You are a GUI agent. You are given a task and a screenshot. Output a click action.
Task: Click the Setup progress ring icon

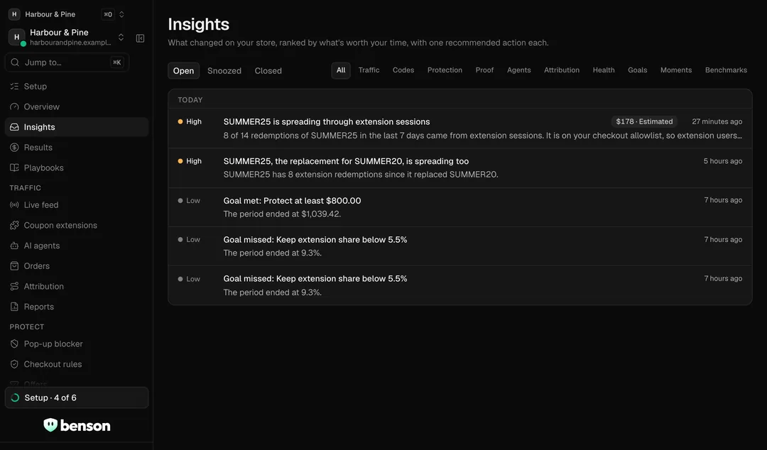click(15, 397)
